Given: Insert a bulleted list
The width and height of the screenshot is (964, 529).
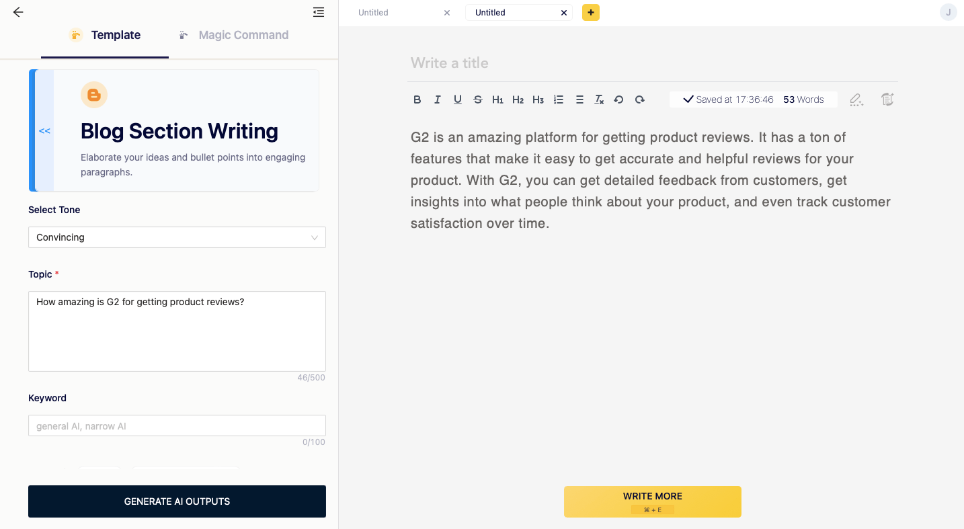Looking at the screenshot, I should 579,99.
